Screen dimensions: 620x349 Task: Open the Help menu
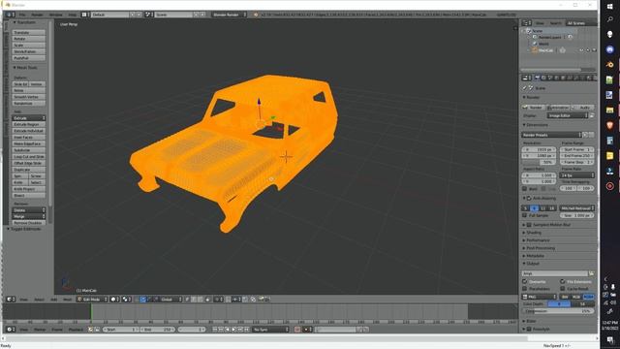73,15
